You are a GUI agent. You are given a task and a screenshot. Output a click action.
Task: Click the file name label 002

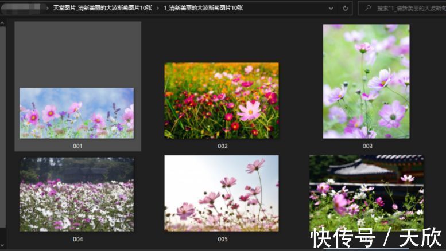point(222,146)
